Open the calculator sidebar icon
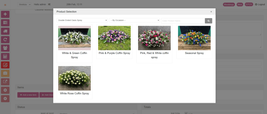267x114 pixels. [x=5, y=57]
